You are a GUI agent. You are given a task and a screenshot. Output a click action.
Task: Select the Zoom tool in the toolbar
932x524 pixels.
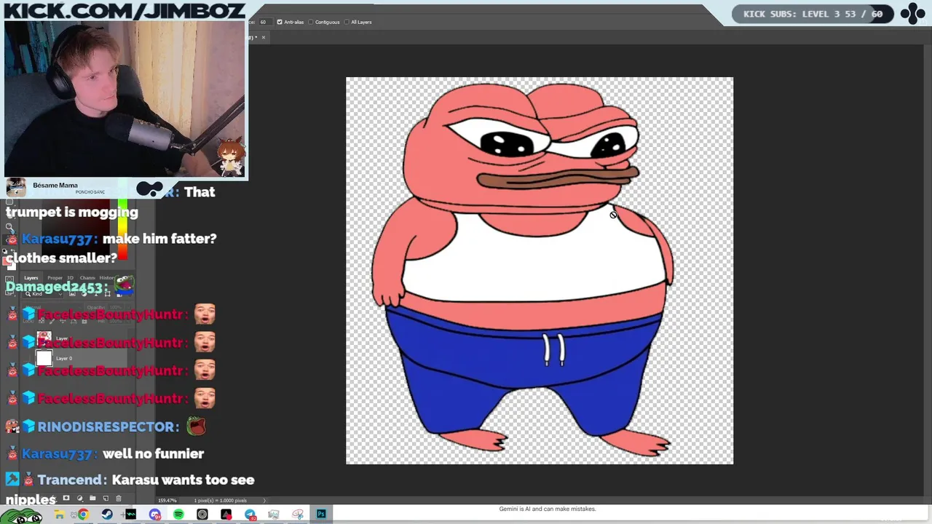click(9, 228)
